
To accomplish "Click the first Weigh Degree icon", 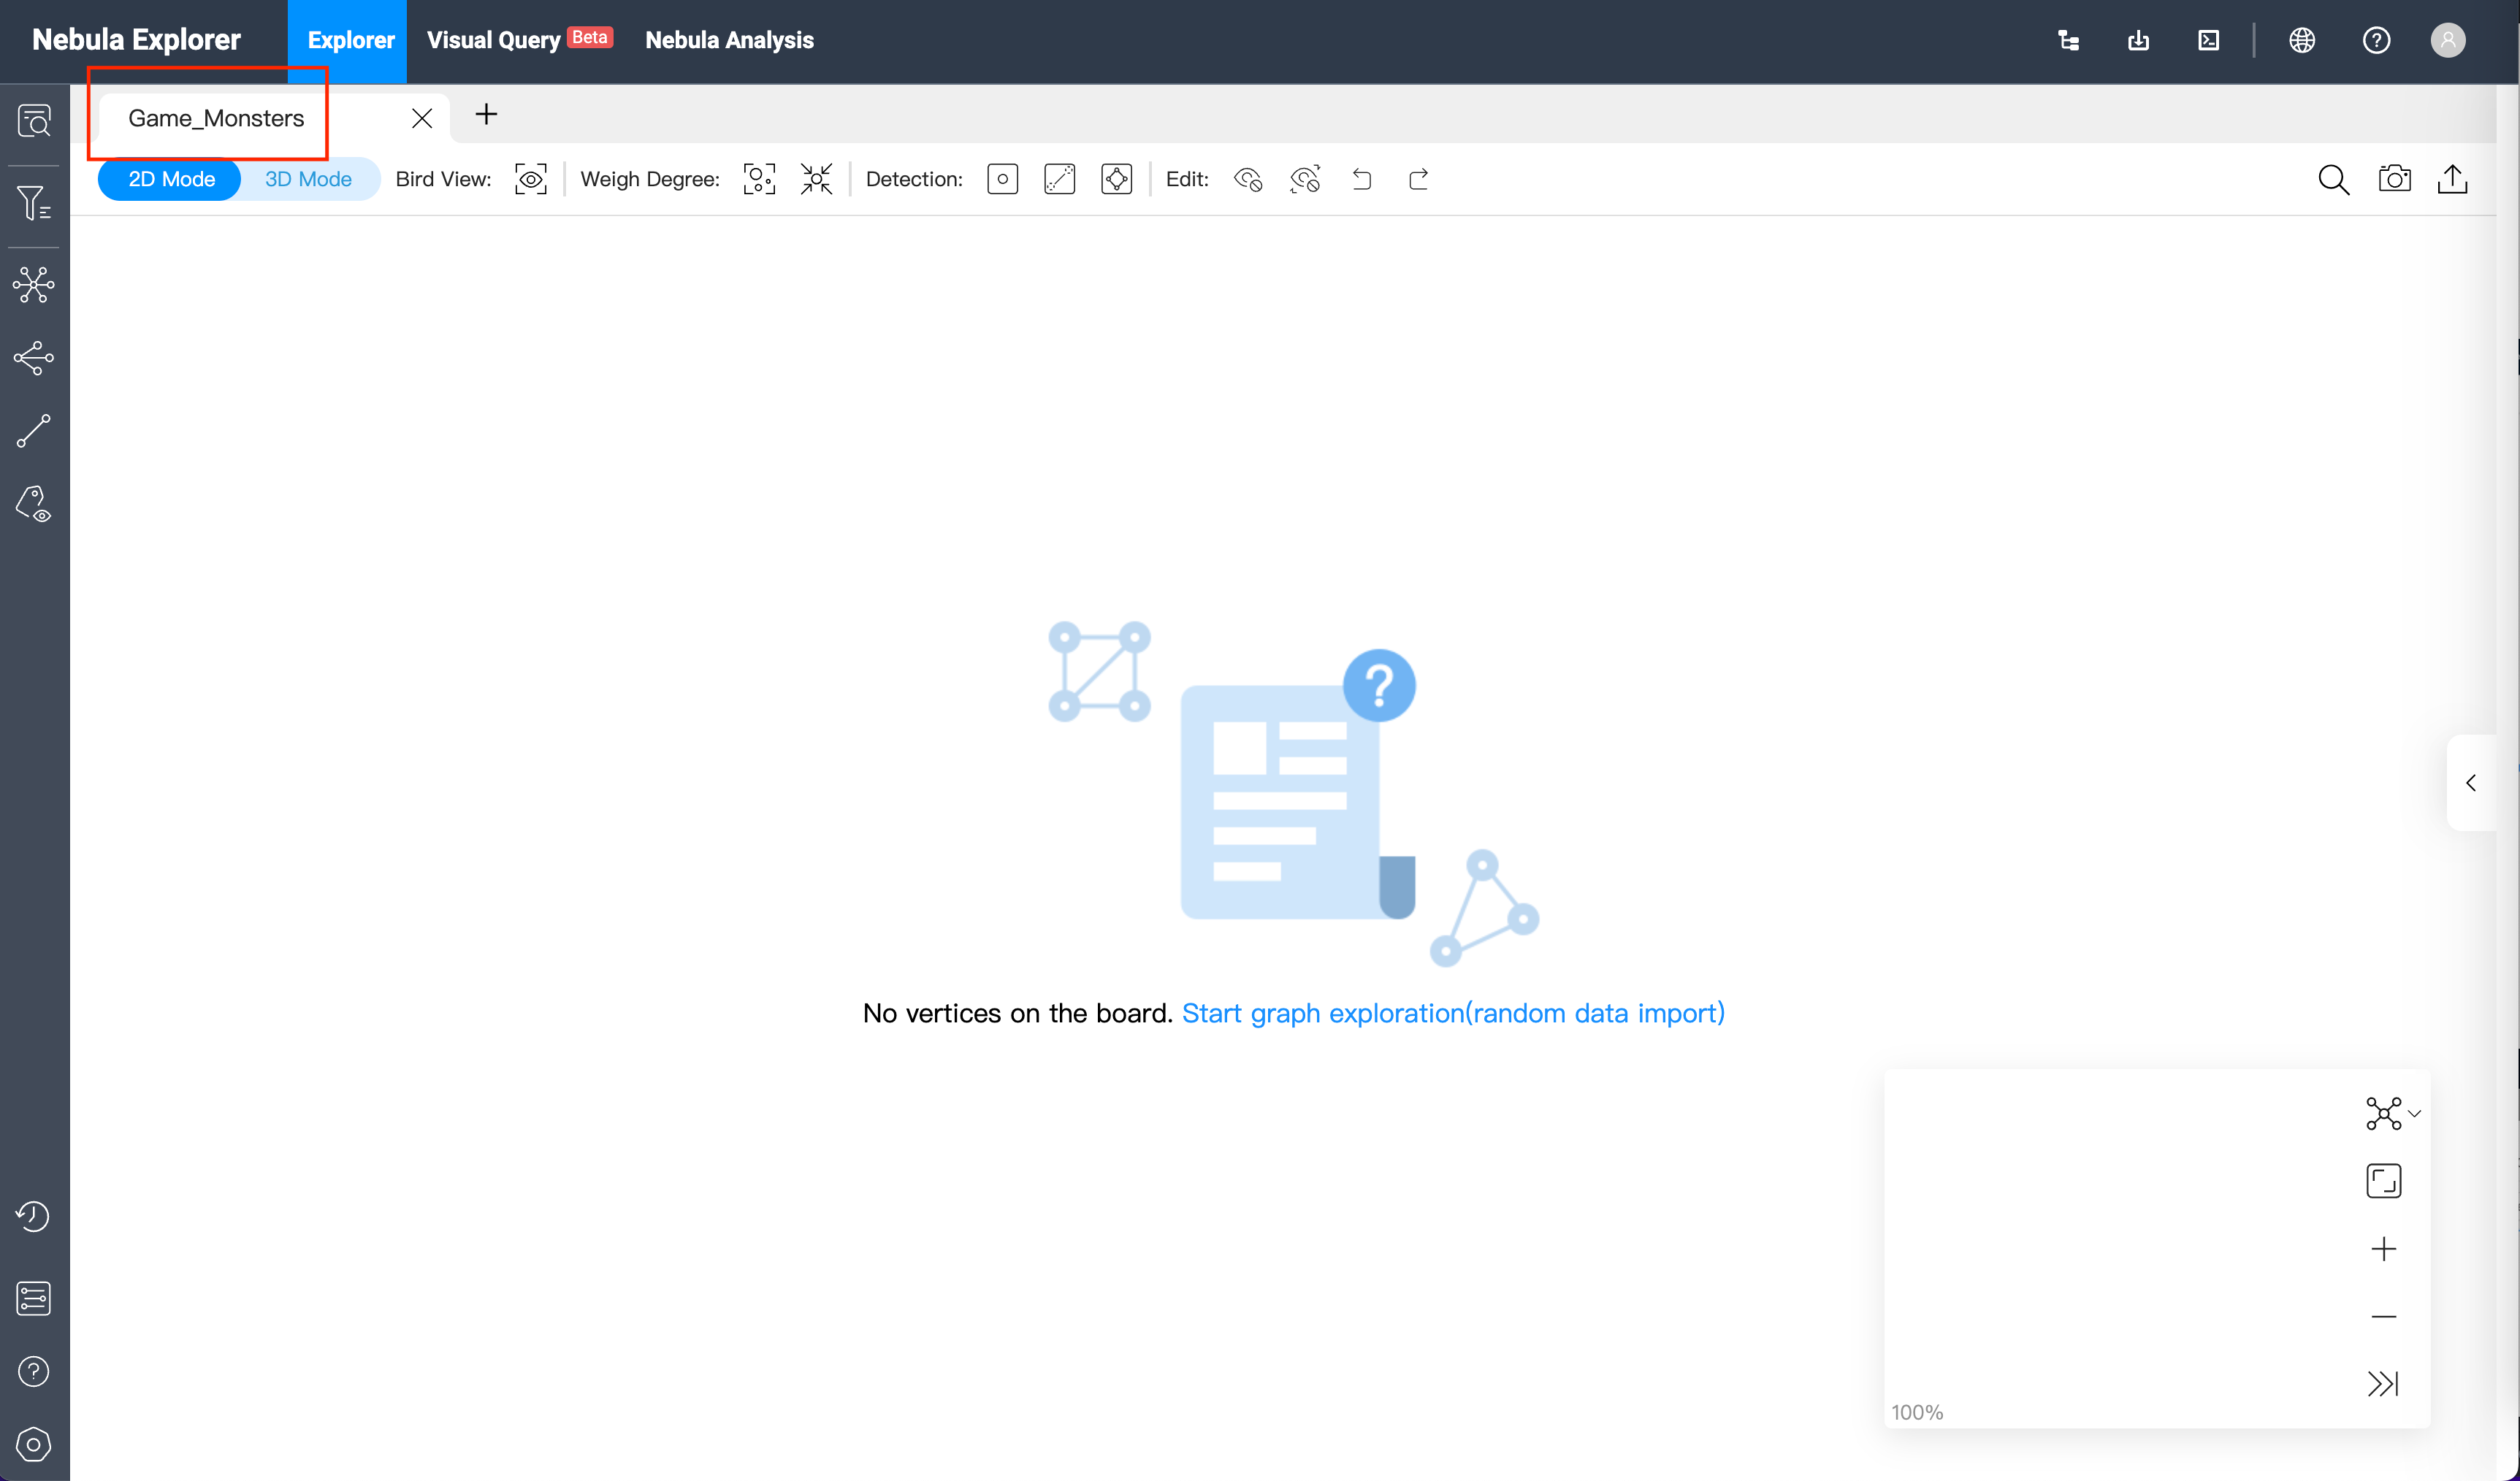I will pyautogui.click(x=759, y=180).
